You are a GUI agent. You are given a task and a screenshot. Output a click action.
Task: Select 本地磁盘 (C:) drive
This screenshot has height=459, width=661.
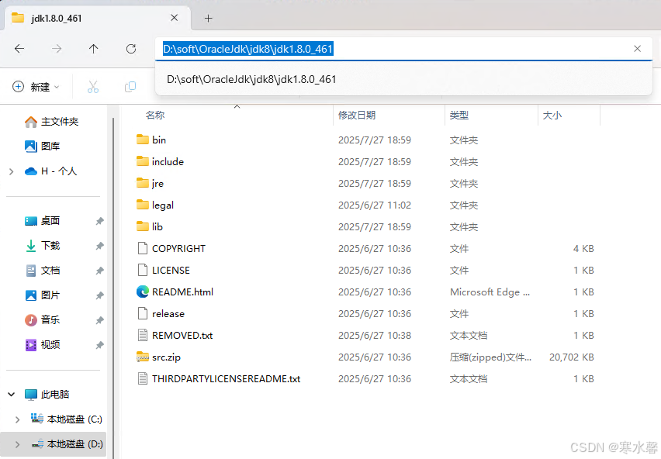66,419
